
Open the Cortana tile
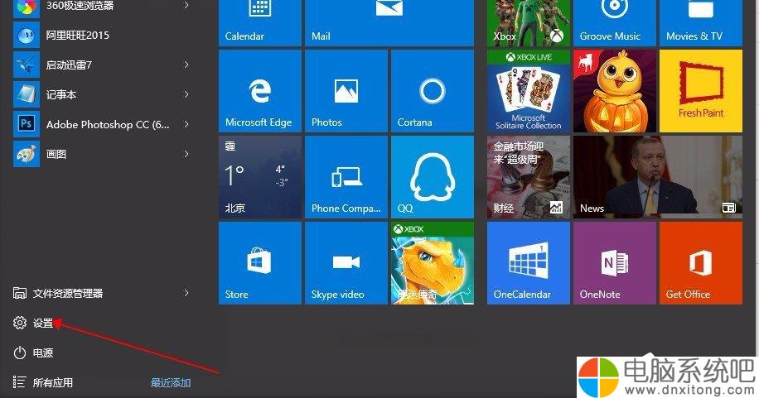click(433, 91)
